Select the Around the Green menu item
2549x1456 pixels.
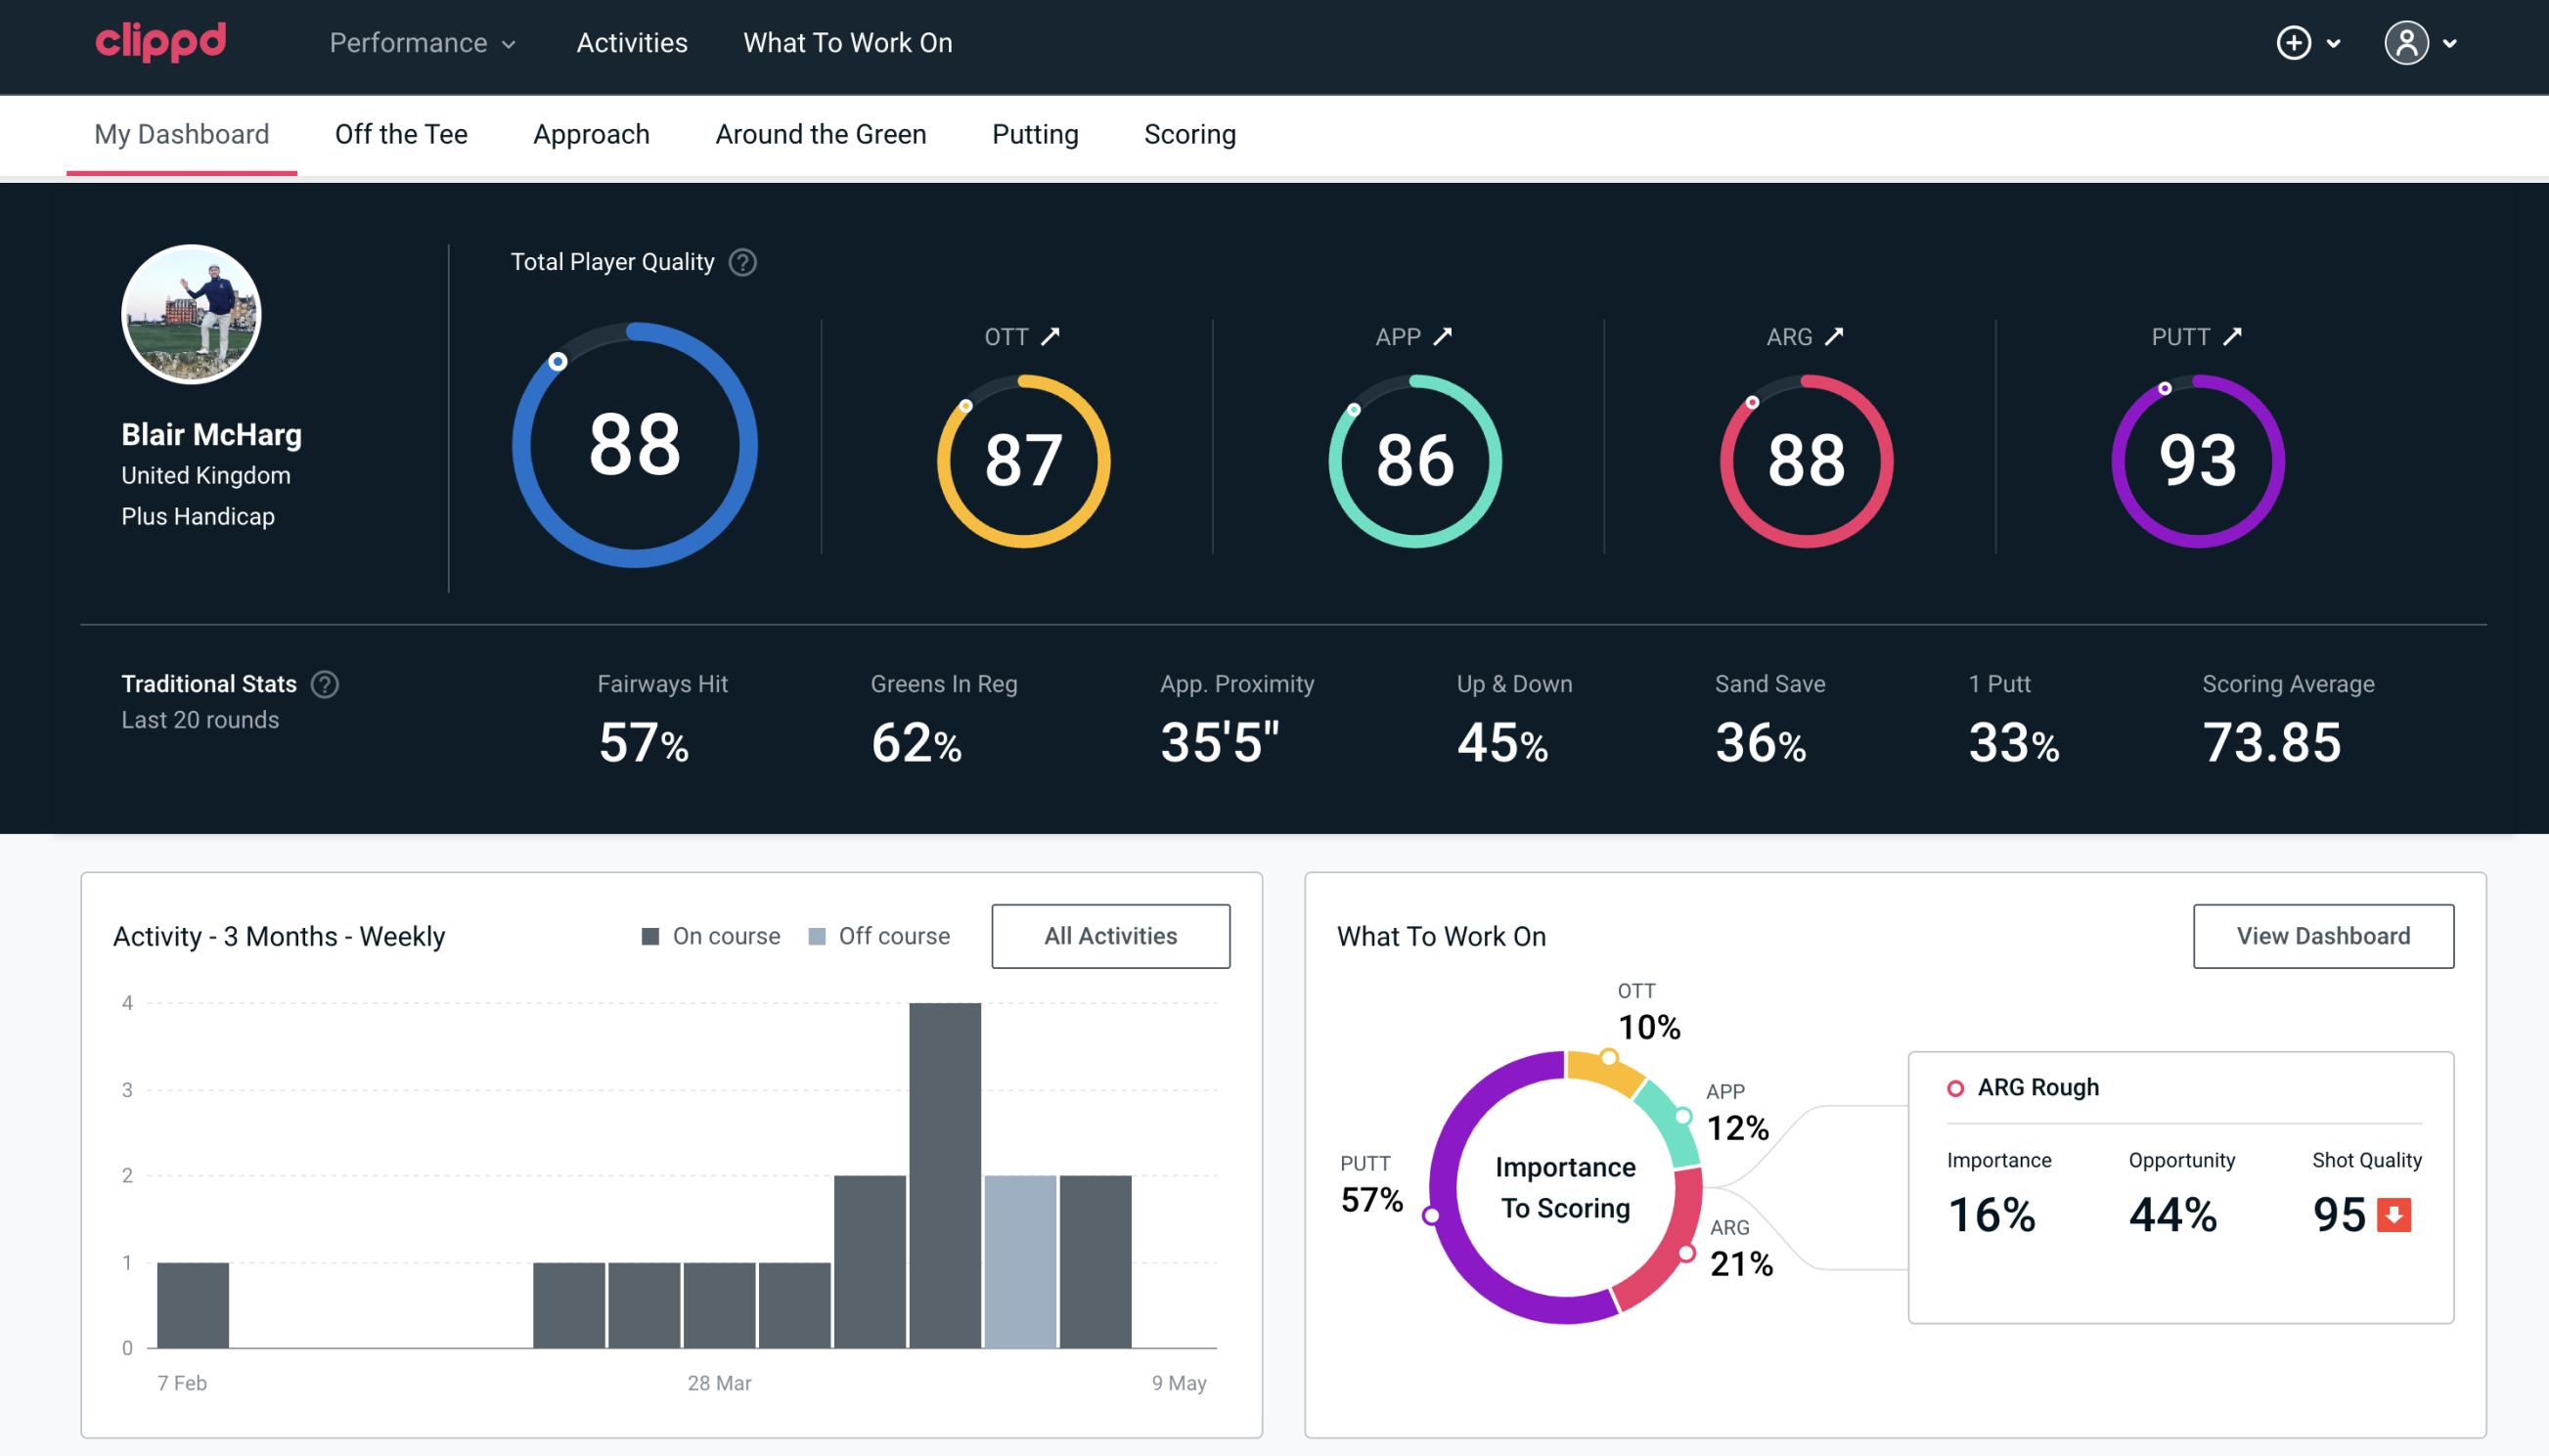click(x=821, y=133)
